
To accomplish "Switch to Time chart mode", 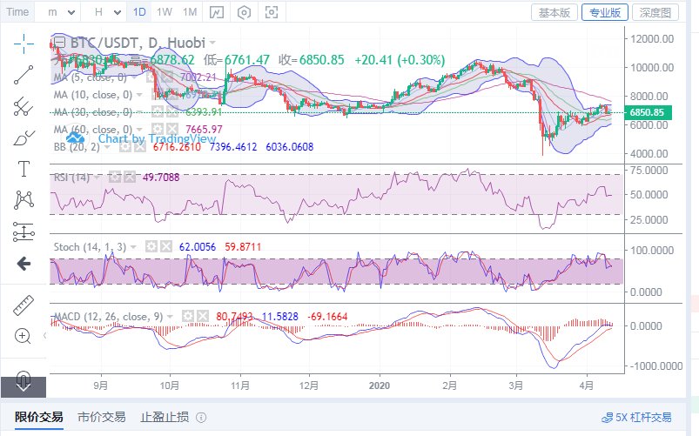I will [x=17, y=12].
